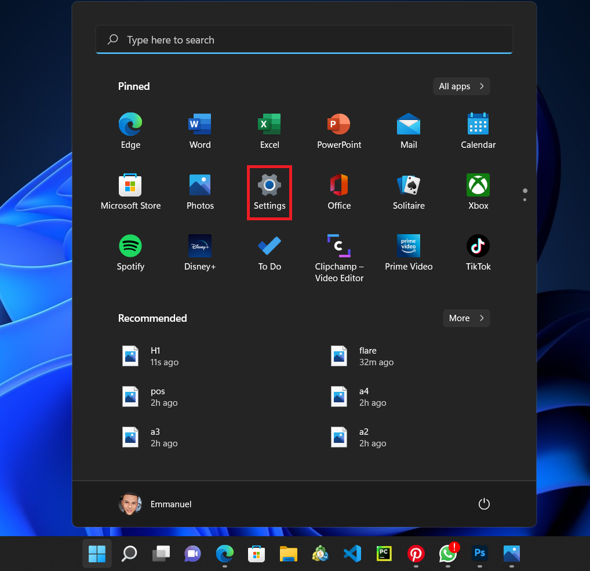
Task: Open the To Do app
Action: point(269,253)
